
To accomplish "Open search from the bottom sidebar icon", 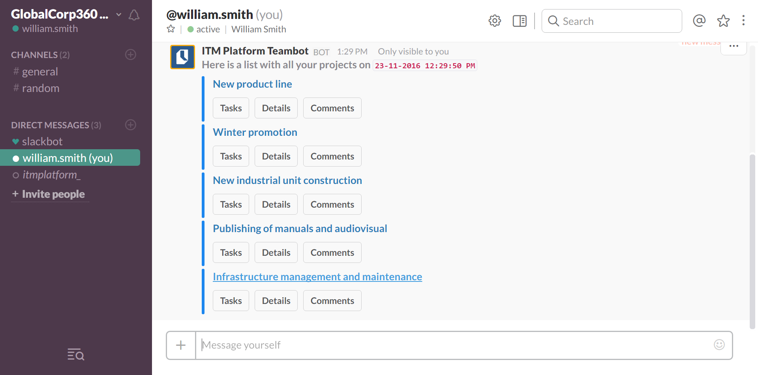I will pyautogui.click(x=75, y=354).
